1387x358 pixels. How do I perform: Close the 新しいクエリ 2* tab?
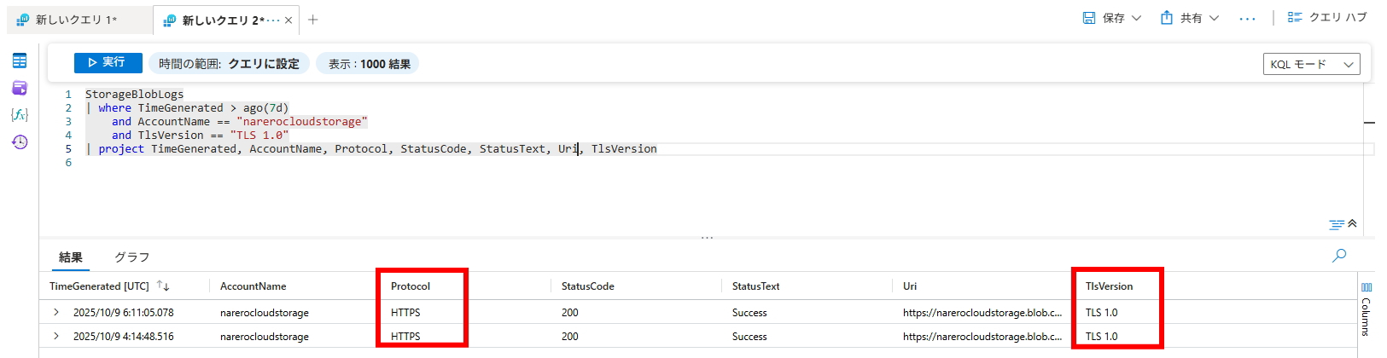288,20
